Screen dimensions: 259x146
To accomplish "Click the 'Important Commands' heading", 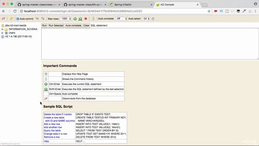I will tap(60, 66).
